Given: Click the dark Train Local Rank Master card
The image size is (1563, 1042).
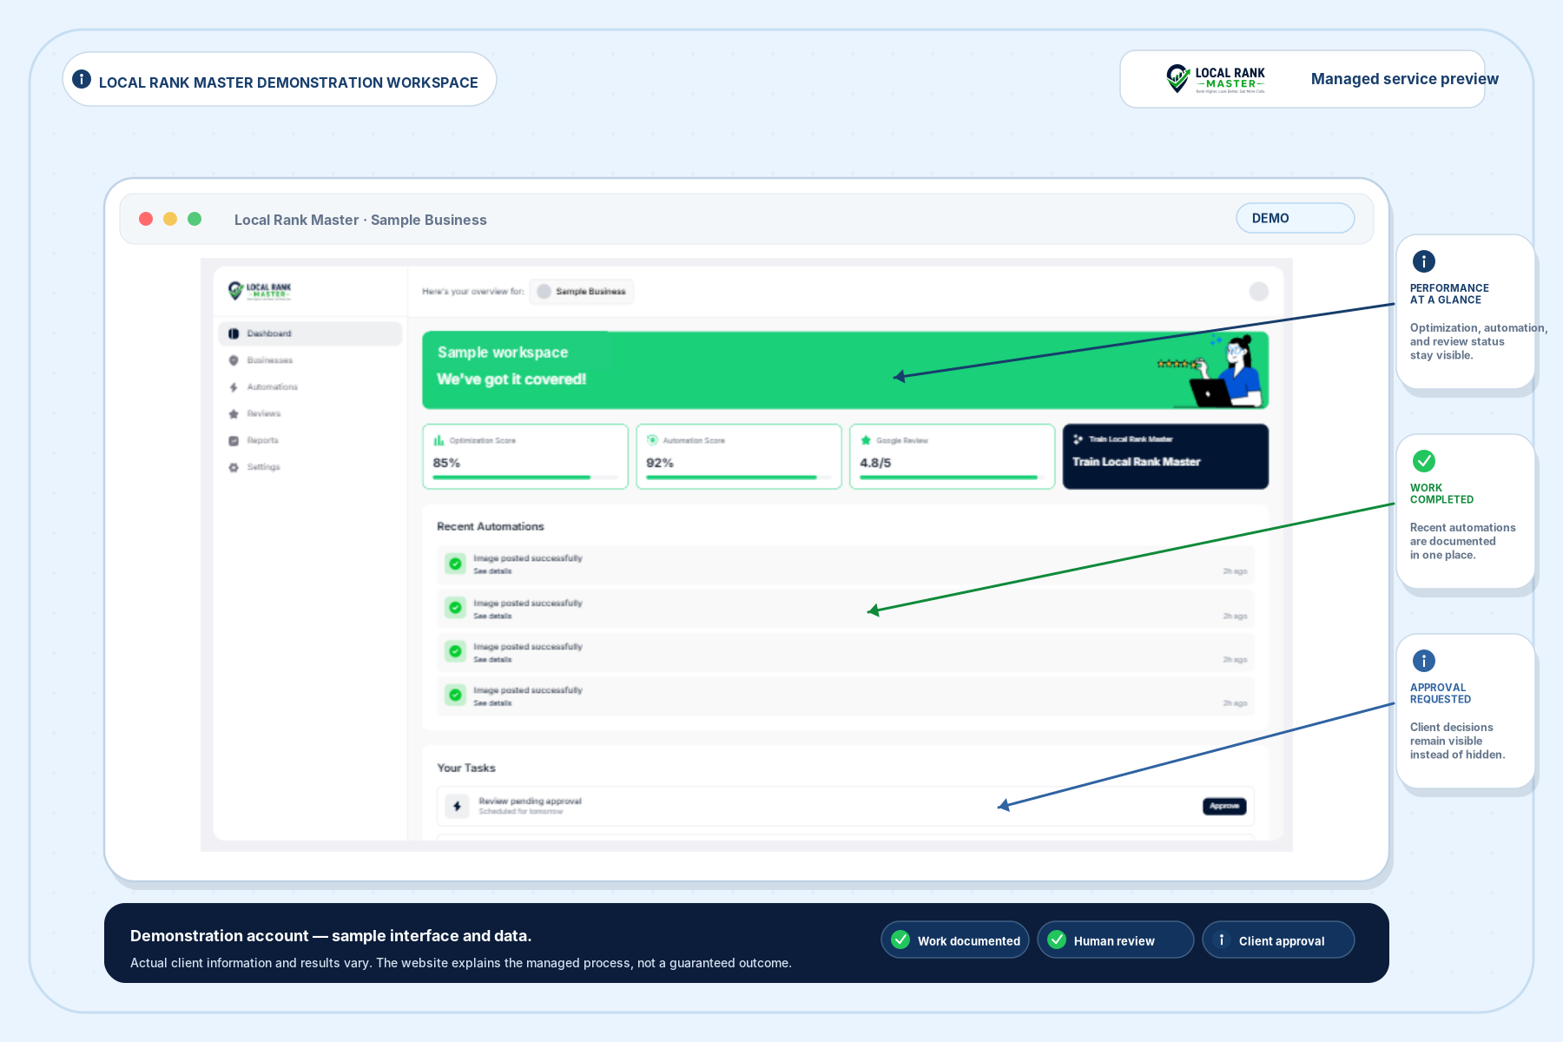Looking at the screenshot, I should click(1165, 457).
